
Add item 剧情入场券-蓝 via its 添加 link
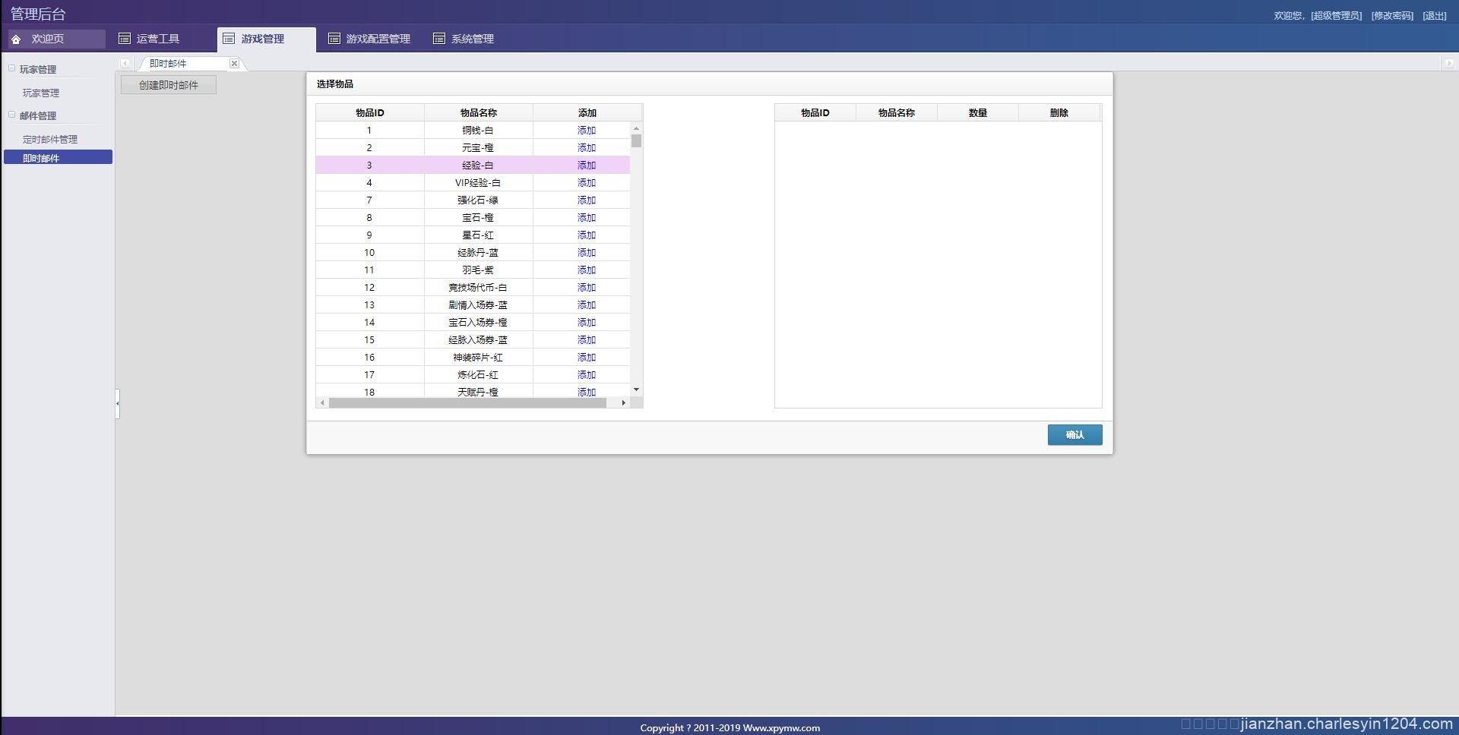point(587,305)
